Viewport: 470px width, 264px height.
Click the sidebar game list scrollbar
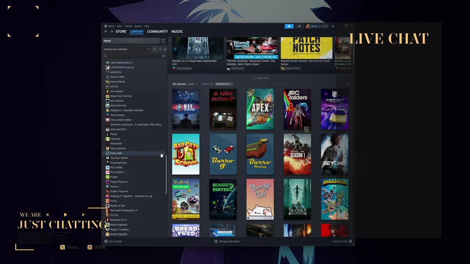(x=166, y=174)
